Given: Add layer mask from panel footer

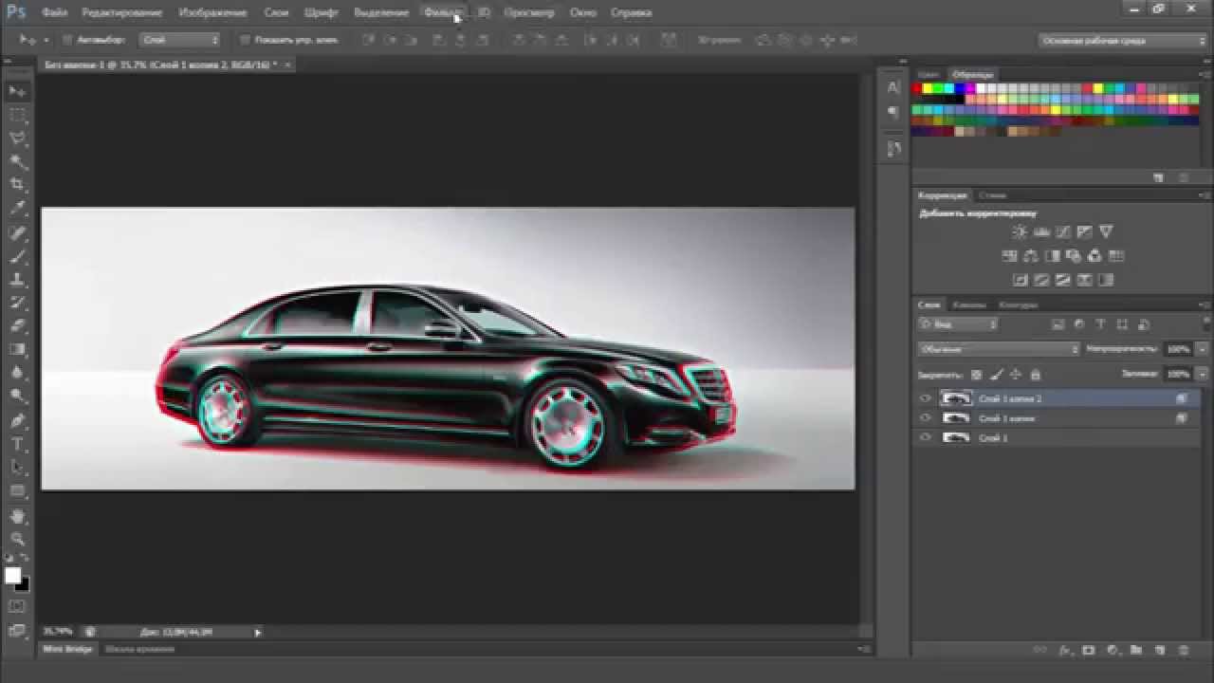Looking at the screenshot, I should (x=1088, y=651).
